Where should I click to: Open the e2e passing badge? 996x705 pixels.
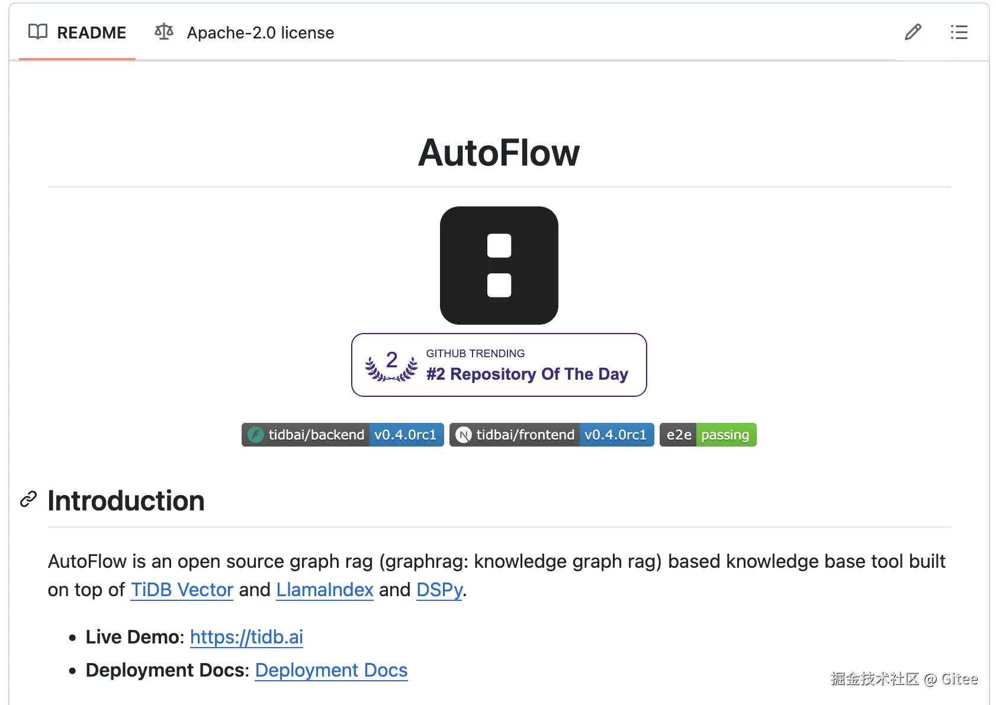click(708, 435)
